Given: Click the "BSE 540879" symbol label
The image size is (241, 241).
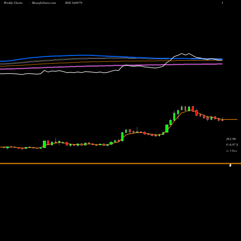Looking at the screenshot, I should 74,3.
